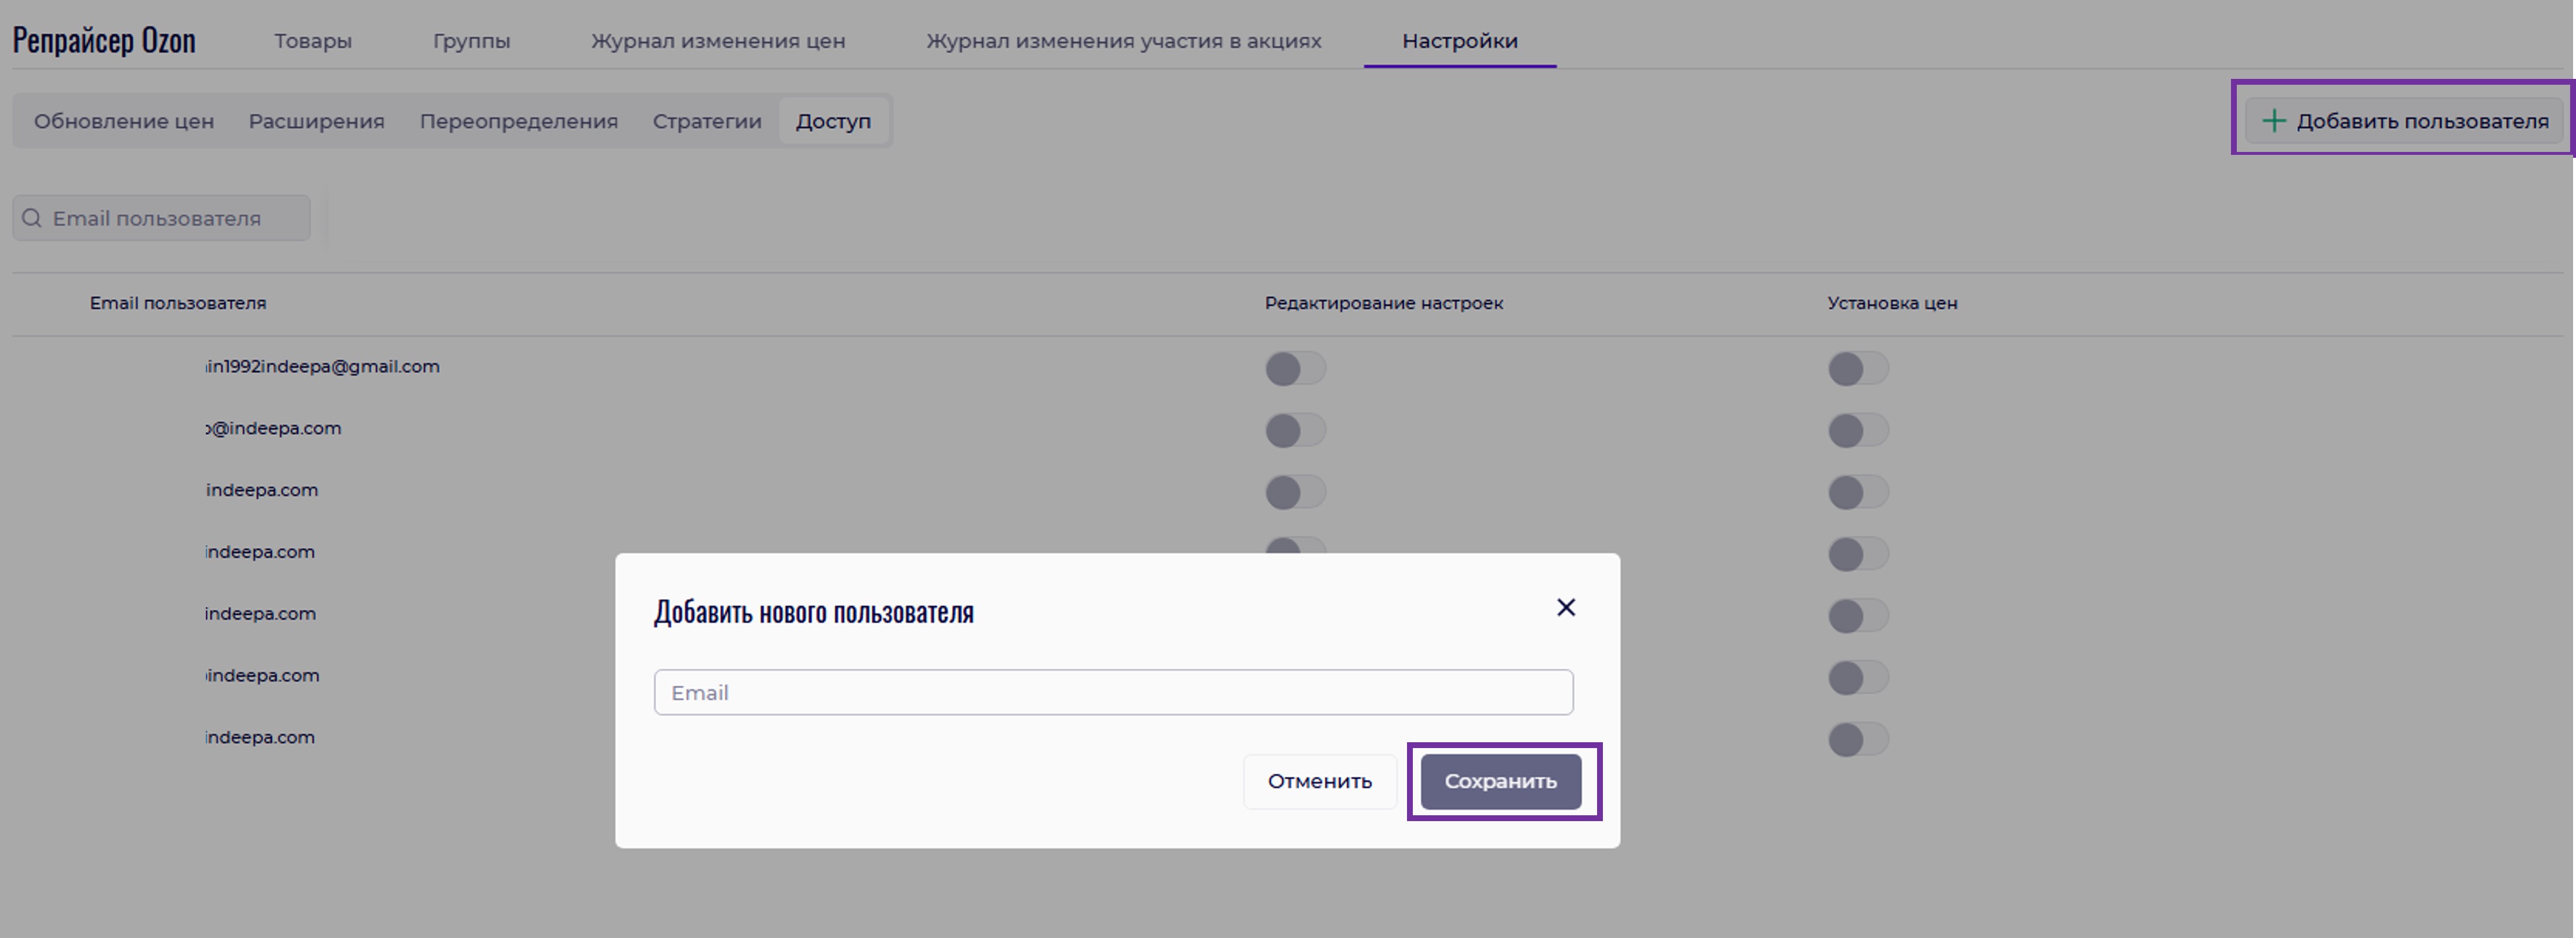The image size is (2576, 938).
Task: Open Журнал изменения цен tab
Action: coord(717,41)
